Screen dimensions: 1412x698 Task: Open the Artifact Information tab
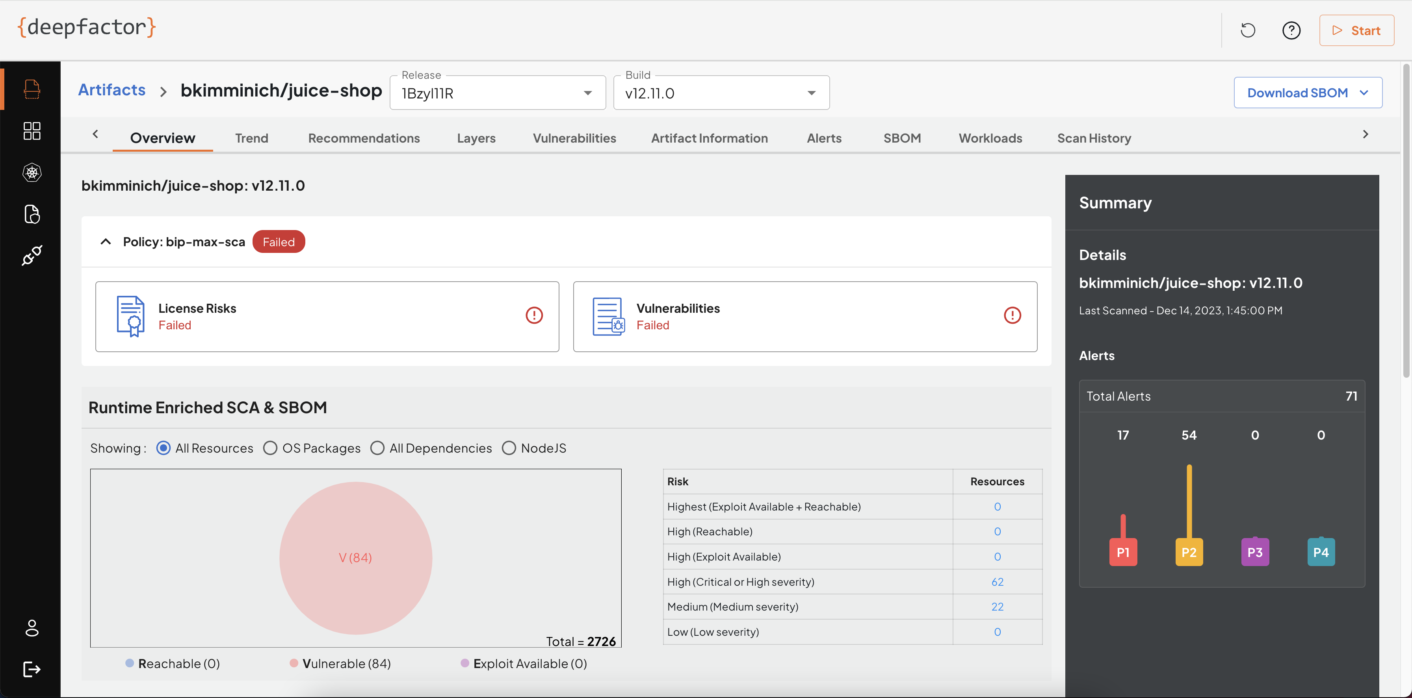(709, 138)
